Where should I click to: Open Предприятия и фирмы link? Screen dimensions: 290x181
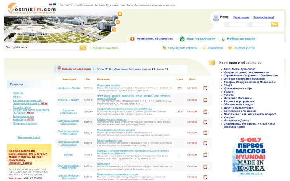coord(183,48)
